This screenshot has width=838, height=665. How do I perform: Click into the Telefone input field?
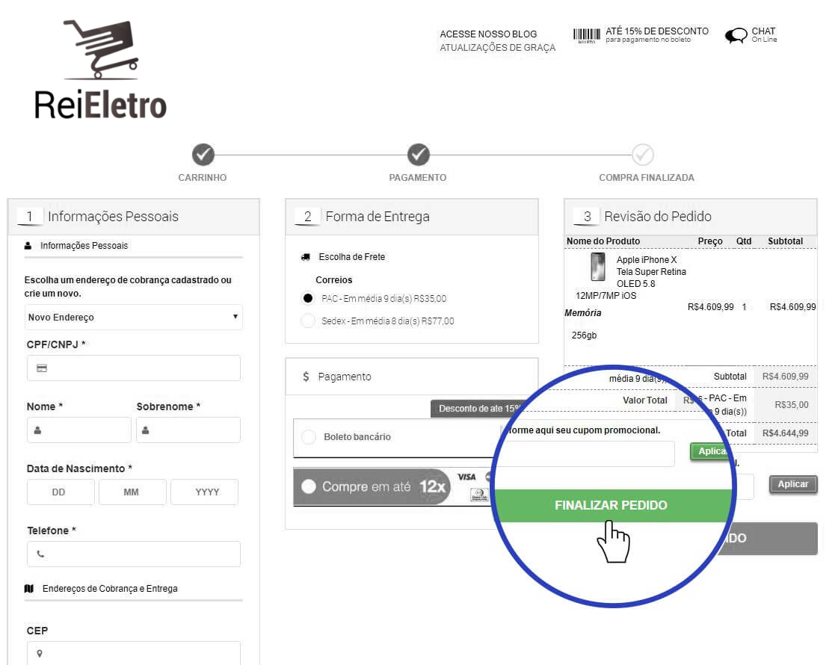click(134, 554)
